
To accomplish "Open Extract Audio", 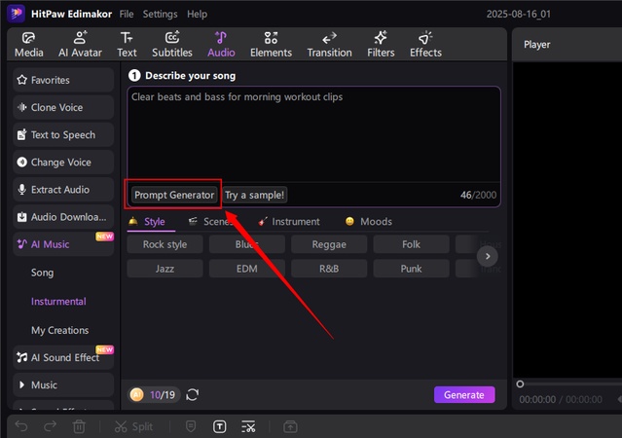I will coord(63,189).
